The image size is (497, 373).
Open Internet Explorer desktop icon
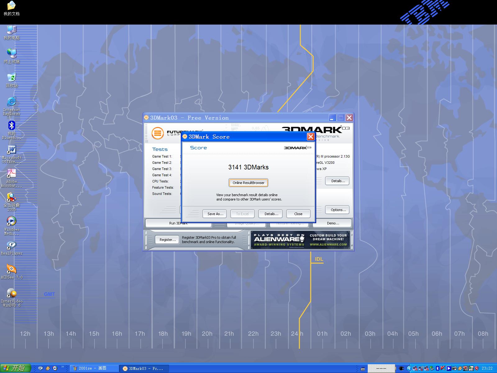coord(11,102)
